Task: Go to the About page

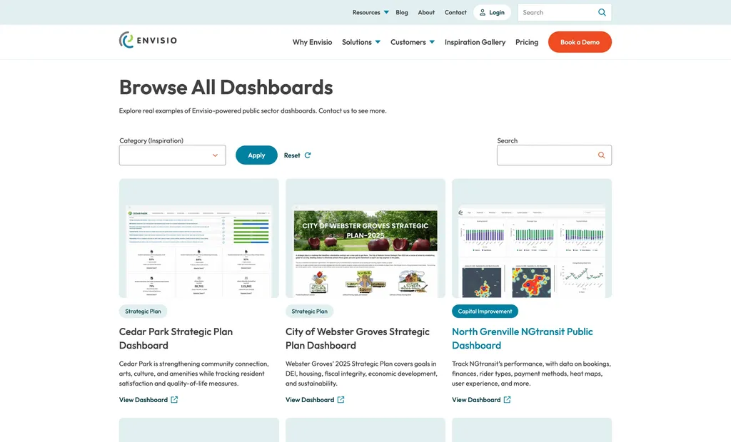Action: coord(426,13)
